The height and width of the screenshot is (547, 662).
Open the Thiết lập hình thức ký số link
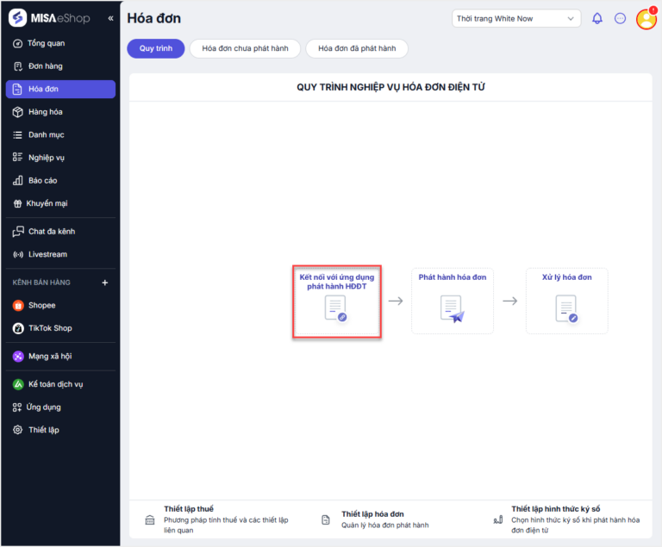point(556,508)
